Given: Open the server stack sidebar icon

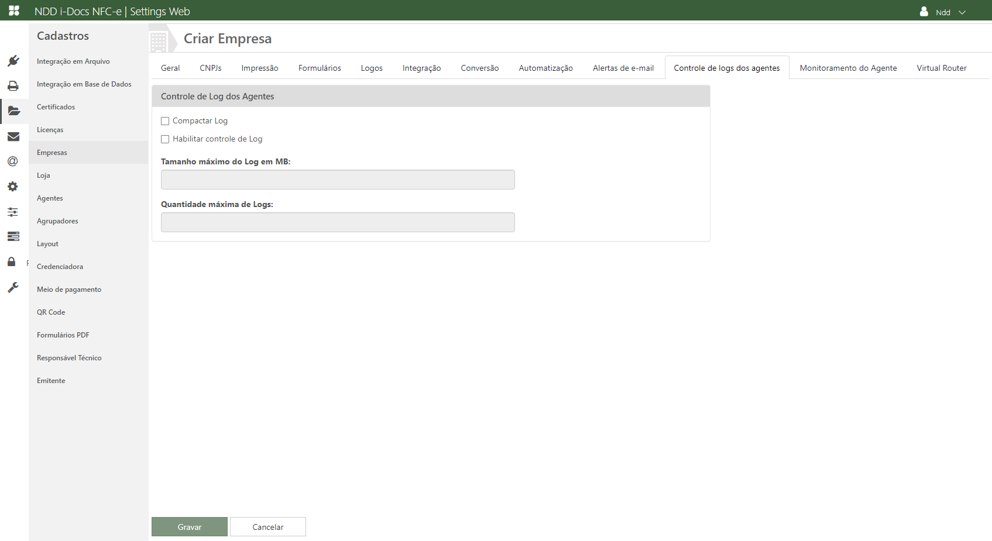Looking at the screenshot, I should point(13,236).
